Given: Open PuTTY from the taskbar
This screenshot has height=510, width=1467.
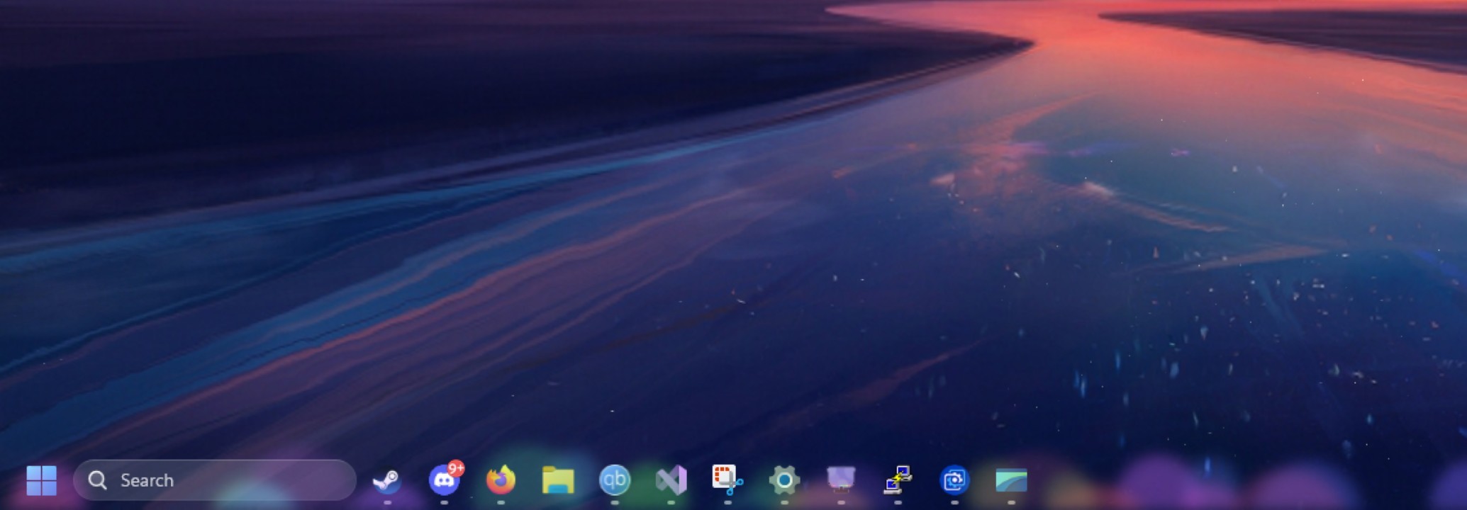Looking at the screenshot, I should pyautogui.click(x=898, y=480).
